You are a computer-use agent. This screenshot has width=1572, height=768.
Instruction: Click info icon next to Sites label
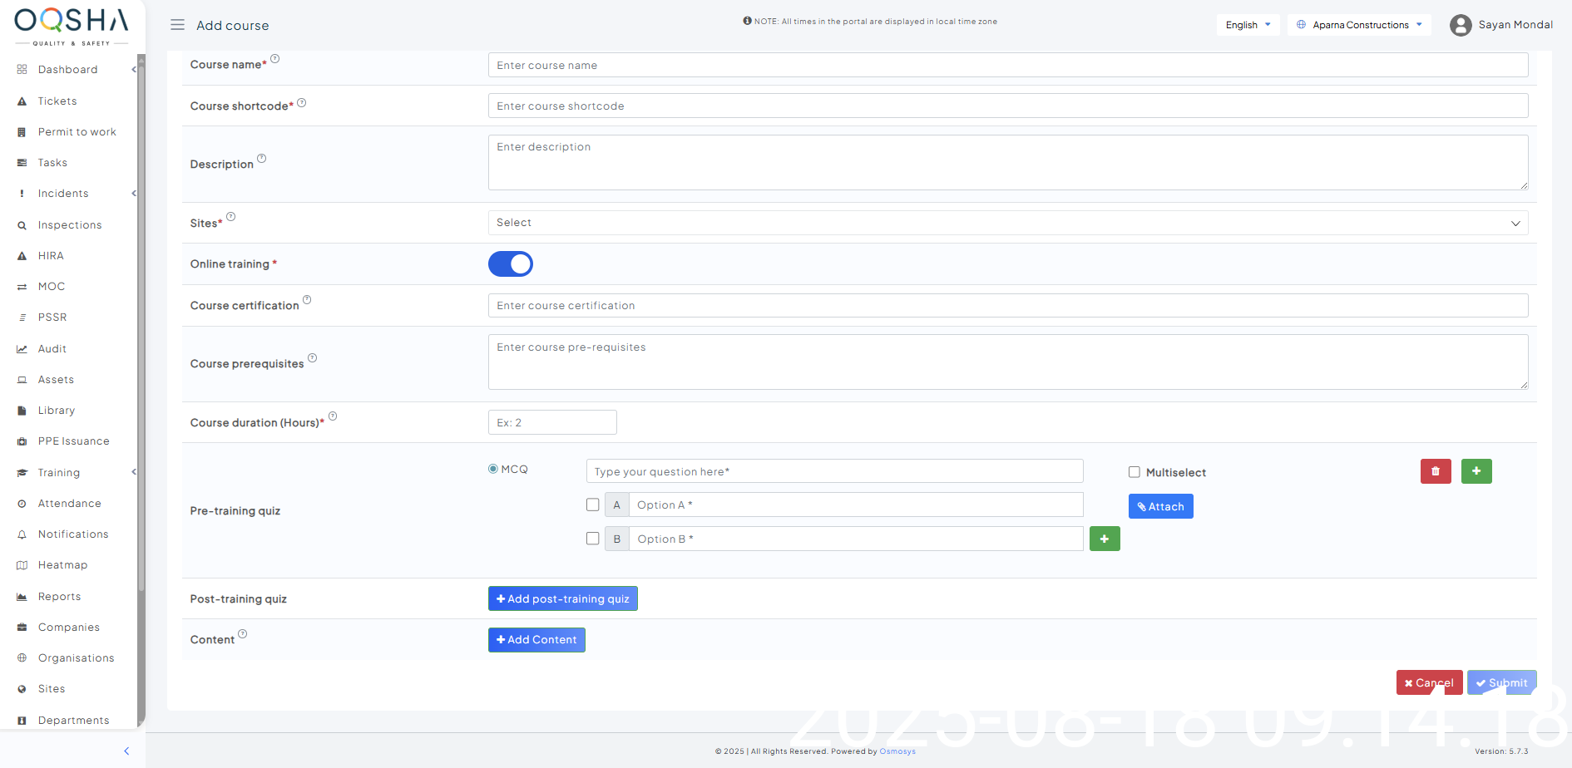(231, 217)
